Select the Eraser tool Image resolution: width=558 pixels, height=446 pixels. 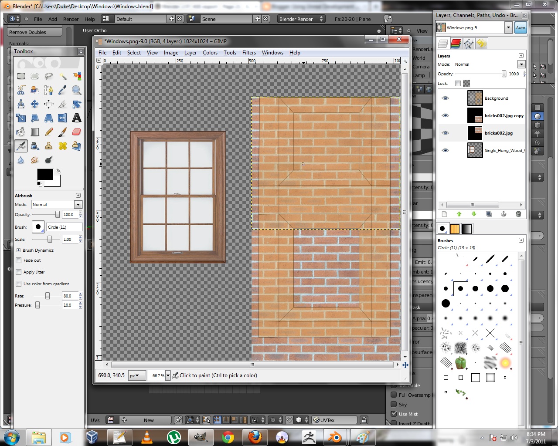point(77,132)
